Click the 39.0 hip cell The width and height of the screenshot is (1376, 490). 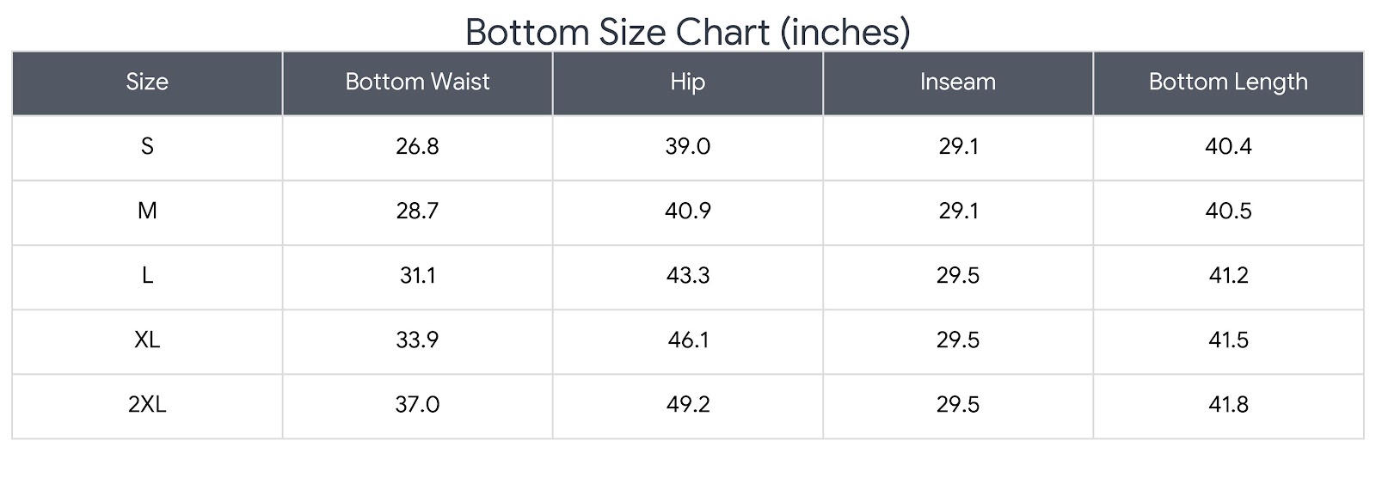[687, 146]
